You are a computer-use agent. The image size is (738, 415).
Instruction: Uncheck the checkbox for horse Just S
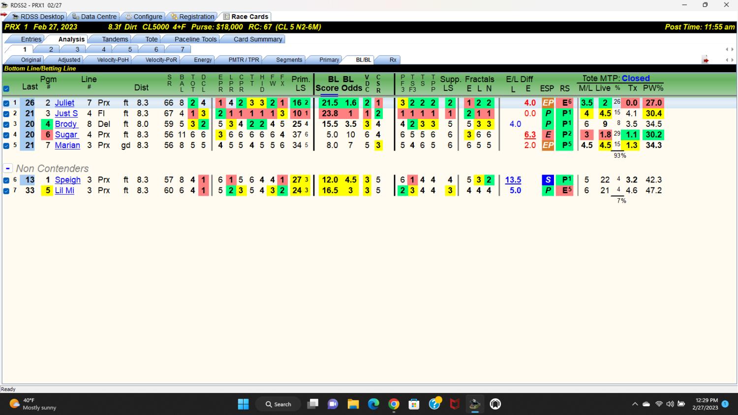(x=6, y=114)
